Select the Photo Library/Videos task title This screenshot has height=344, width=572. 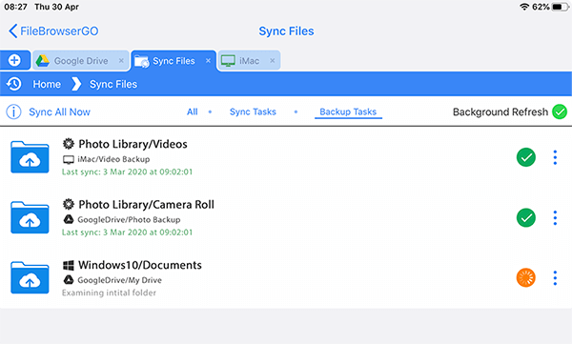(x=133, y=144)
